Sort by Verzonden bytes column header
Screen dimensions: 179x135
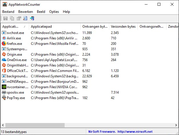click(123, 27)
